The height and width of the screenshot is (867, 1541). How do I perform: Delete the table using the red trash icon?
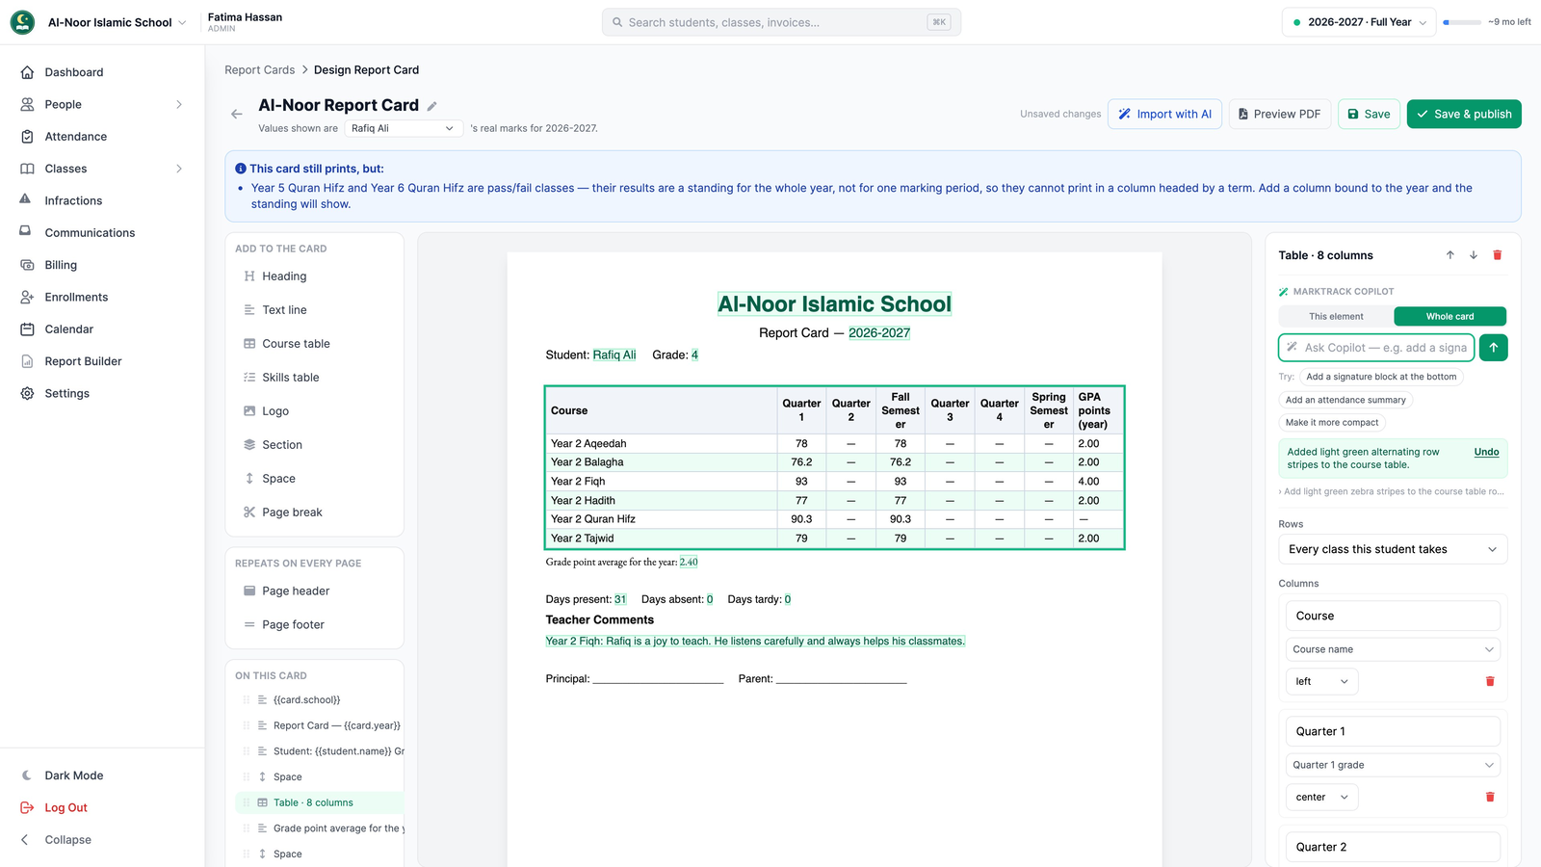tap(1497, 255)
